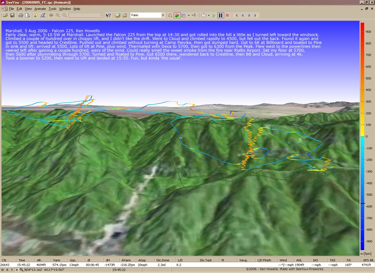Toggle the R status bar button
Viewport: 375px width, 273px height.
tap(17, 269)
